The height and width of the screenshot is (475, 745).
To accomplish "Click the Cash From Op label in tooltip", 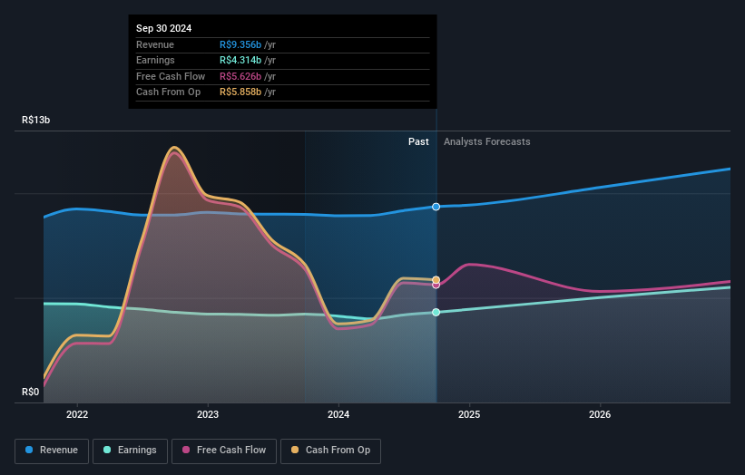I will (x=168, y=92).
